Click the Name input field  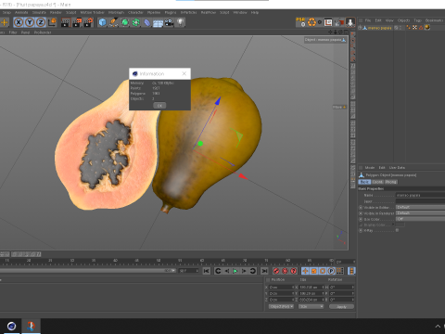pyautogui.click(x=420, y=195)
